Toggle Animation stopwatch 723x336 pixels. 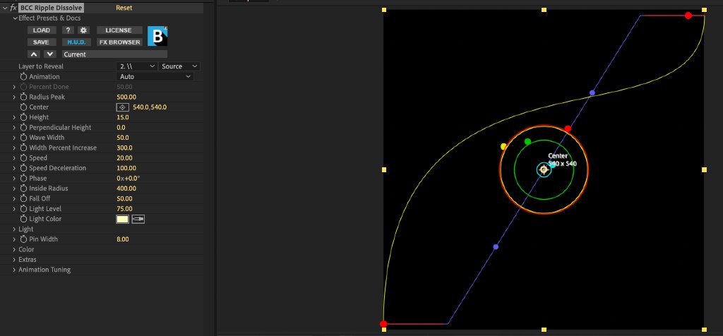pyautogui.click(x=23, y=76)
